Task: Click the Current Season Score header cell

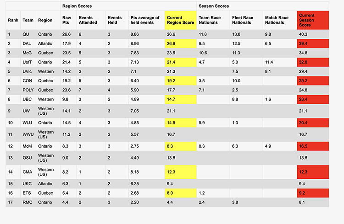Action: [x=313, y=20]
